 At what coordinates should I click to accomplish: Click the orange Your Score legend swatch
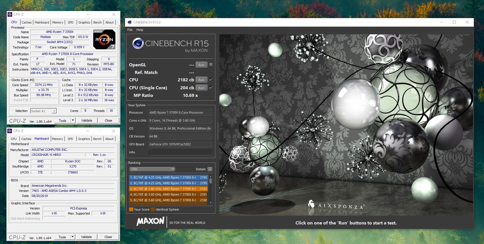(131, 209)
